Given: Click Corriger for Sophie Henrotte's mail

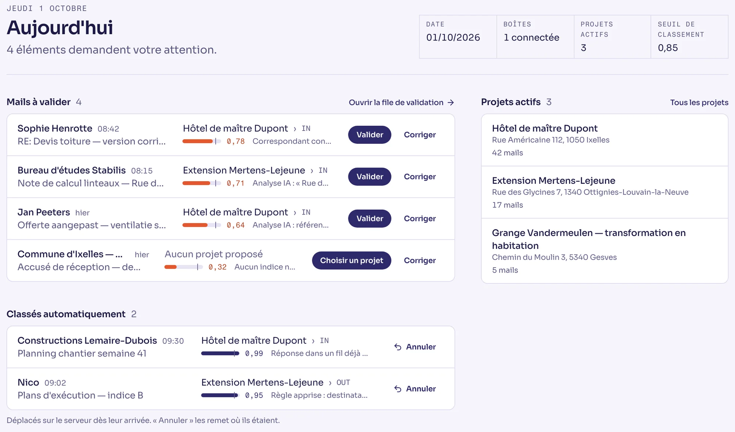Looking at the screenshot, I should pos(420,135).
